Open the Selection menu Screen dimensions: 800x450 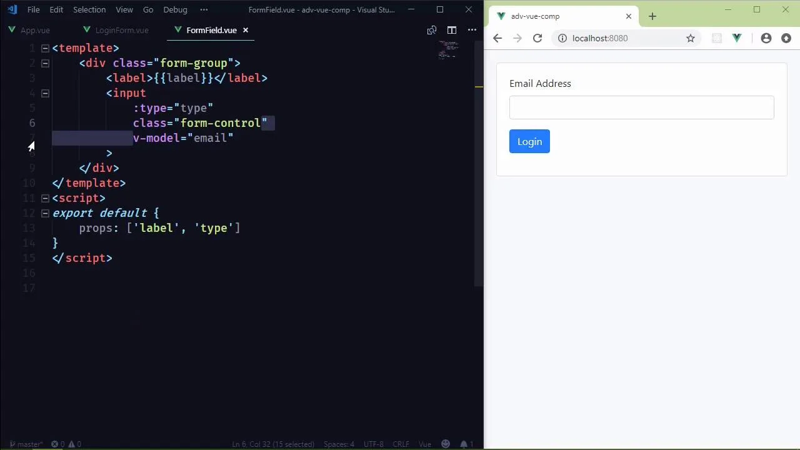pos(89,9)
